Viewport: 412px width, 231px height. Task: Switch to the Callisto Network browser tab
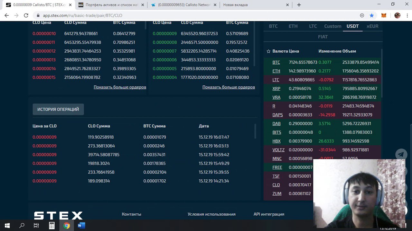[x=183, y=5]
